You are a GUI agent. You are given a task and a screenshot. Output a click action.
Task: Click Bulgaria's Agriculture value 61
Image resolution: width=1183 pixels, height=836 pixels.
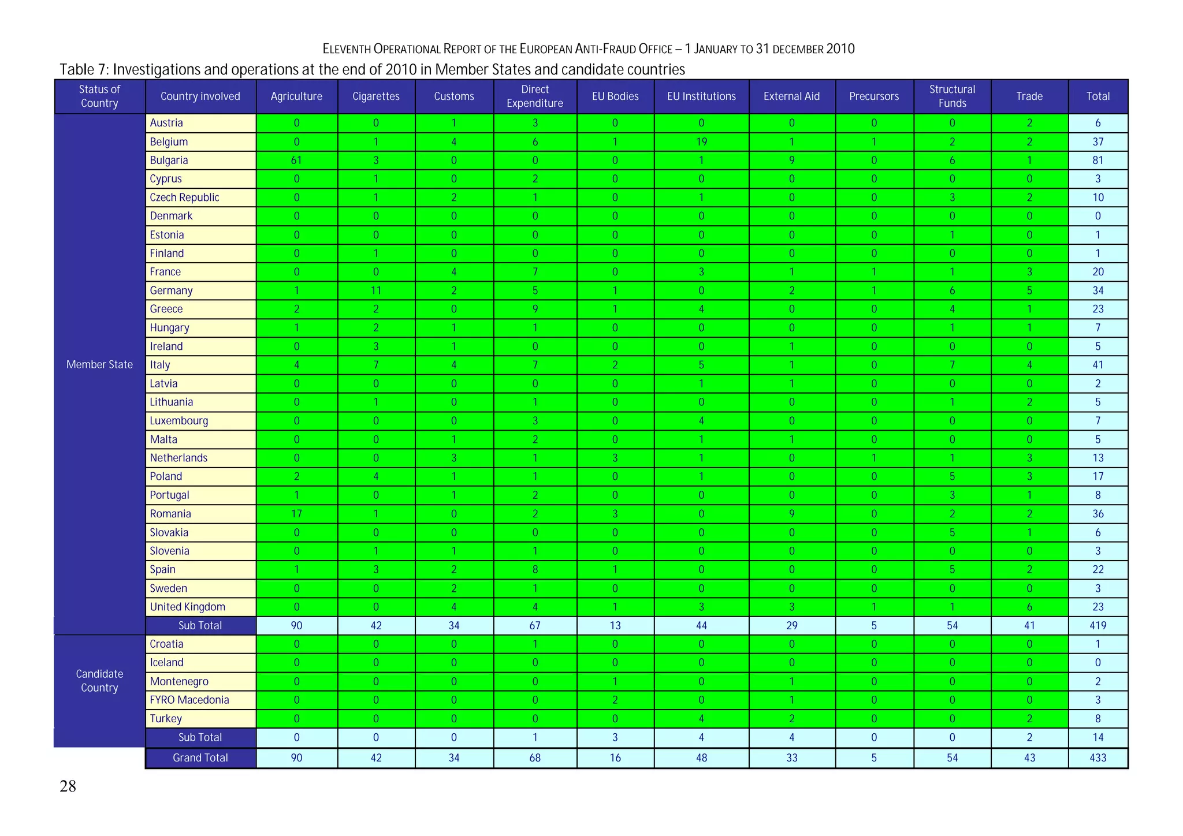(x=296, y=161)
